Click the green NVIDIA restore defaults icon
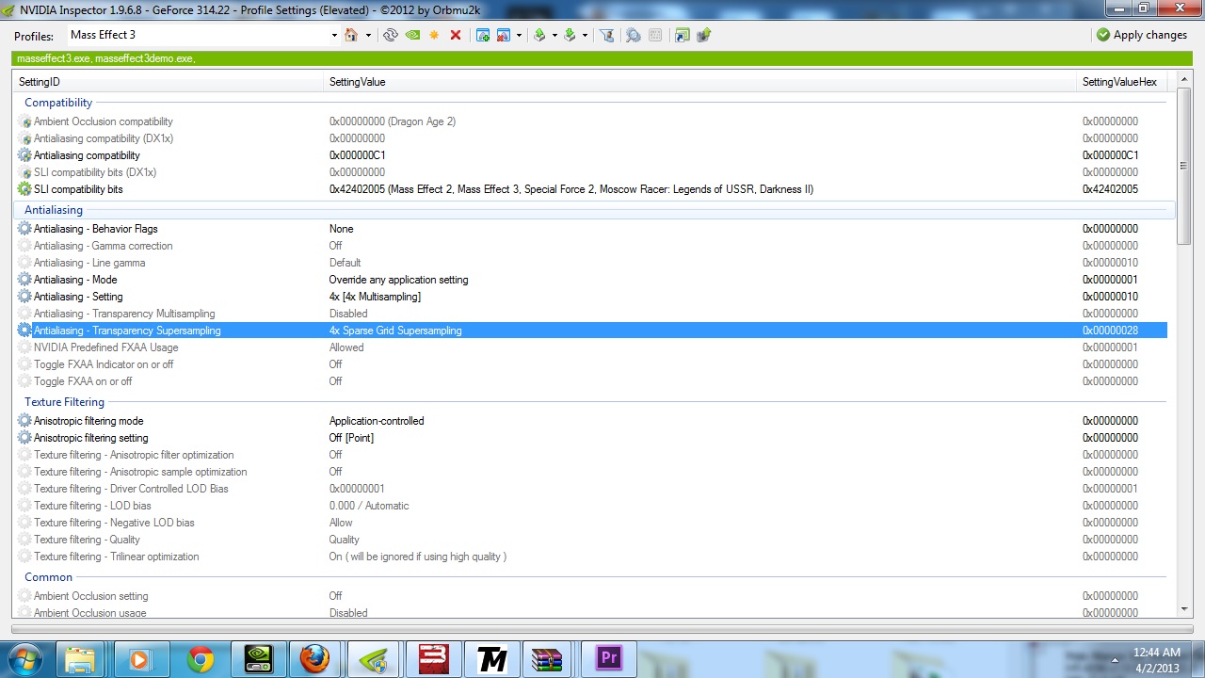 click(x=412, y=35)
